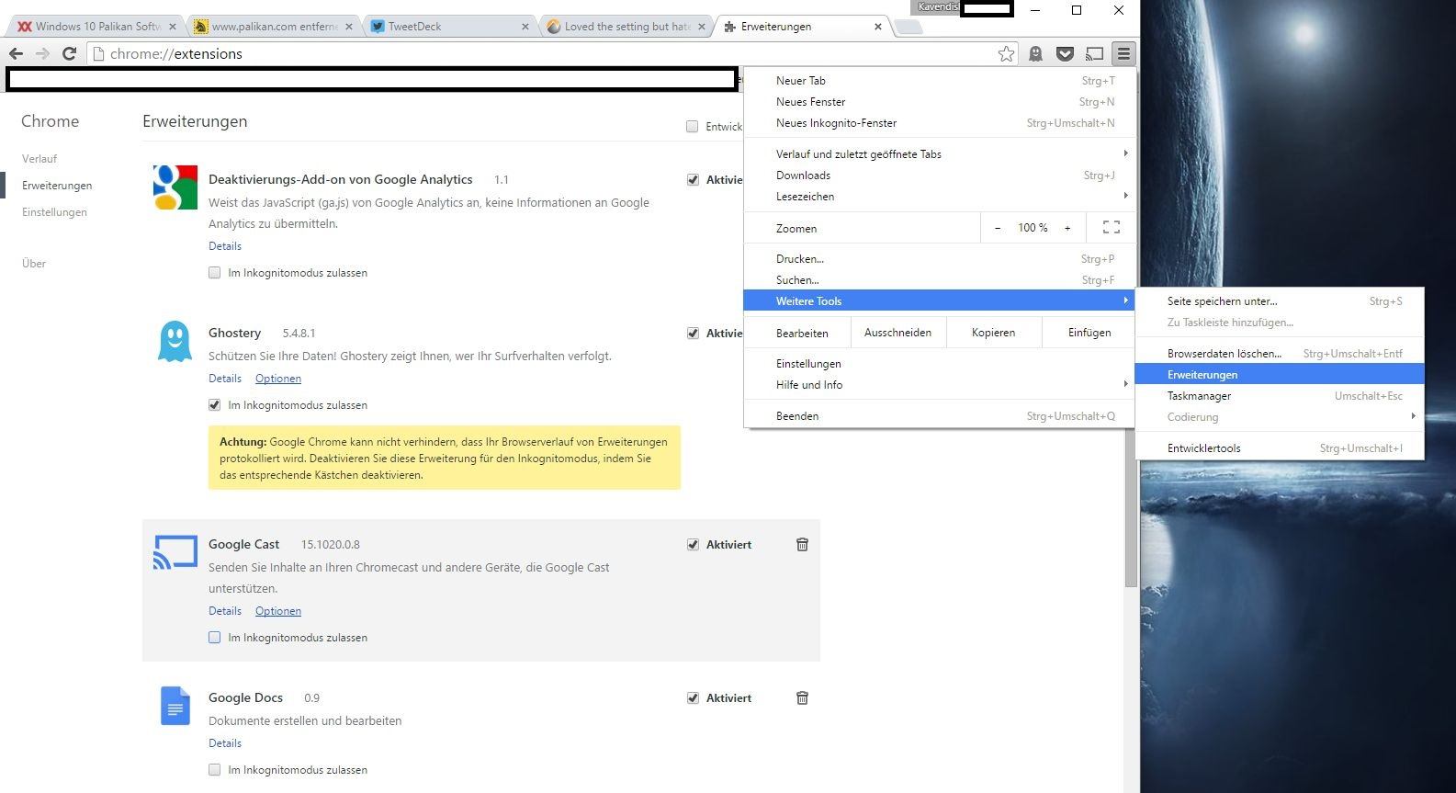1456x793 pixels.
Task: Select Neuer Tab from the menu
Action: click(939, 81)
